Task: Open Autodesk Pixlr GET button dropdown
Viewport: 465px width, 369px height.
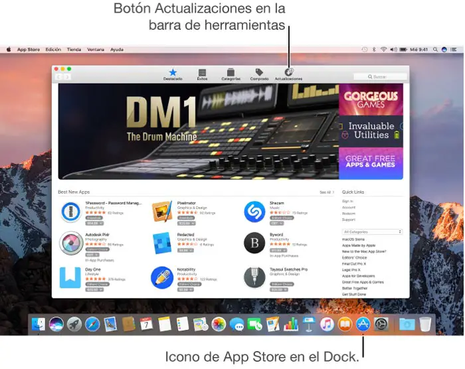Action: (92, 255)
